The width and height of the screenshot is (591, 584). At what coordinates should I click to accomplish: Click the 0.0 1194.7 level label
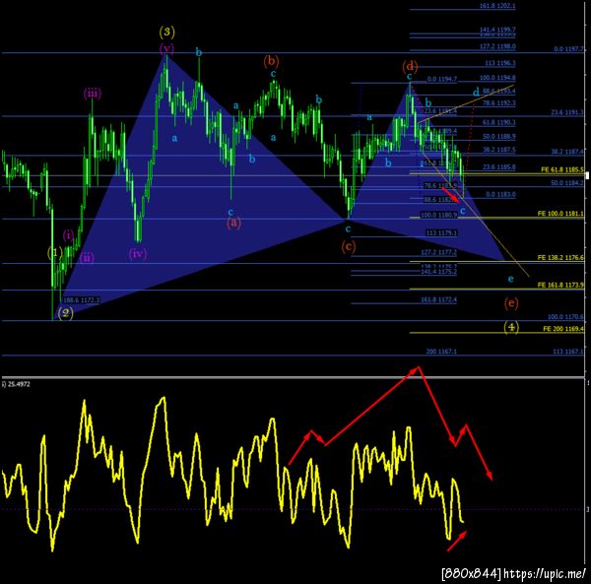(441, 79)
